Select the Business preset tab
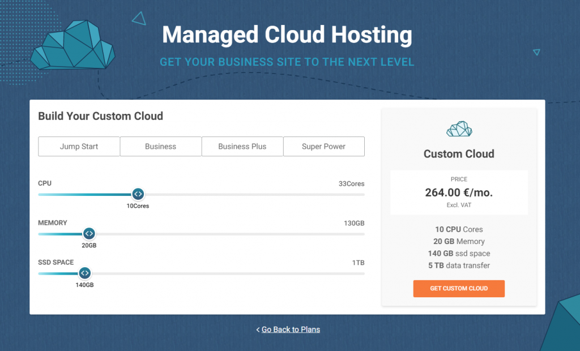 (x=161, y=147)
